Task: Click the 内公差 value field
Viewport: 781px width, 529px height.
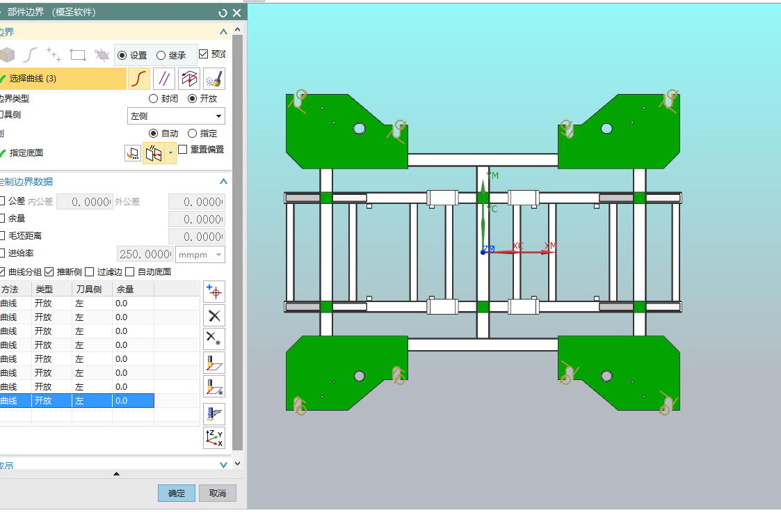Action: (x=85, y=201)
